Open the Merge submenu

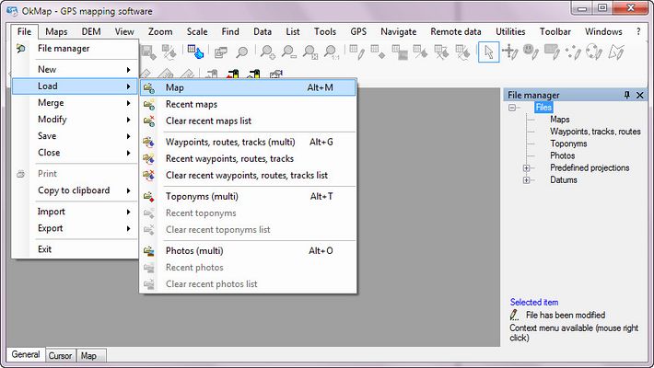(x=76, y=103)
